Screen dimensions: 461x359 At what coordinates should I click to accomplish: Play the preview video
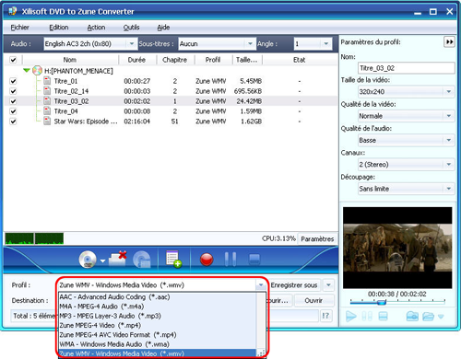pyautogui.click(x=351, y=317)
